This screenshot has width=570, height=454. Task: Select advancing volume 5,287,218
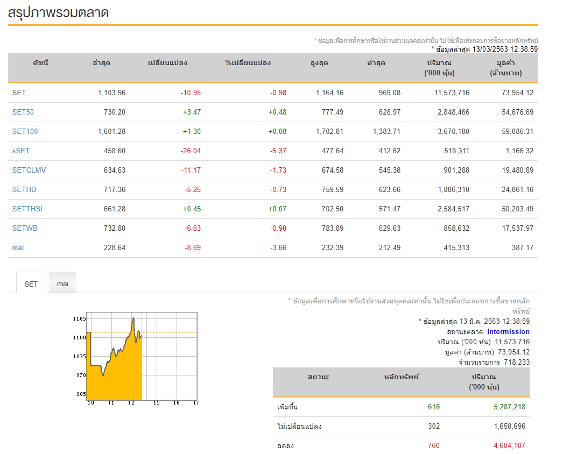tap(510, 407)
